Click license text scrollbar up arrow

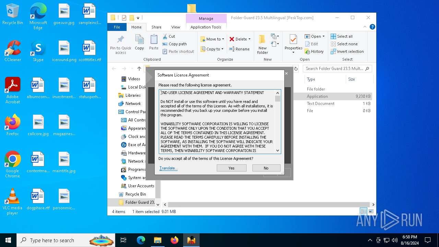pyautogui.click(x=277, y=93)
